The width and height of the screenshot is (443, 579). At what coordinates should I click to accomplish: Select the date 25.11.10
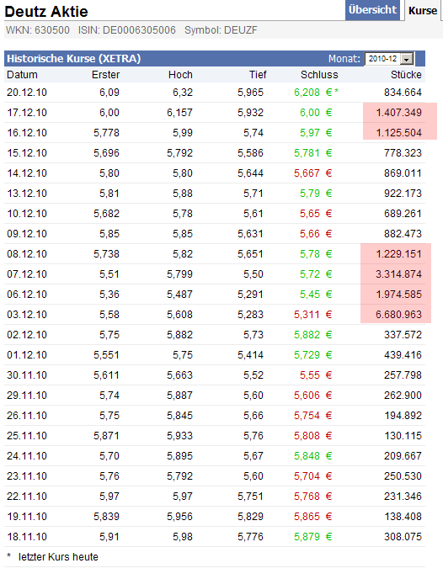pos(27,436)
